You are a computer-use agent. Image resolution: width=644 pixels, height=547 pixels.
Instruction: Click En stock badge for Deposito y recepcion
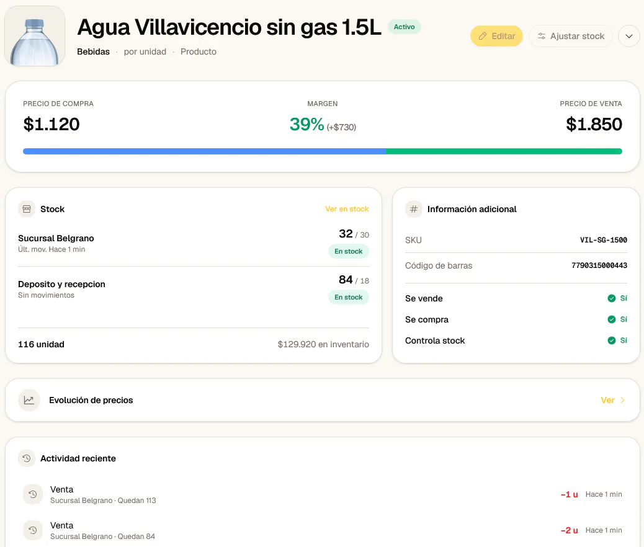[x=348, y=297]
